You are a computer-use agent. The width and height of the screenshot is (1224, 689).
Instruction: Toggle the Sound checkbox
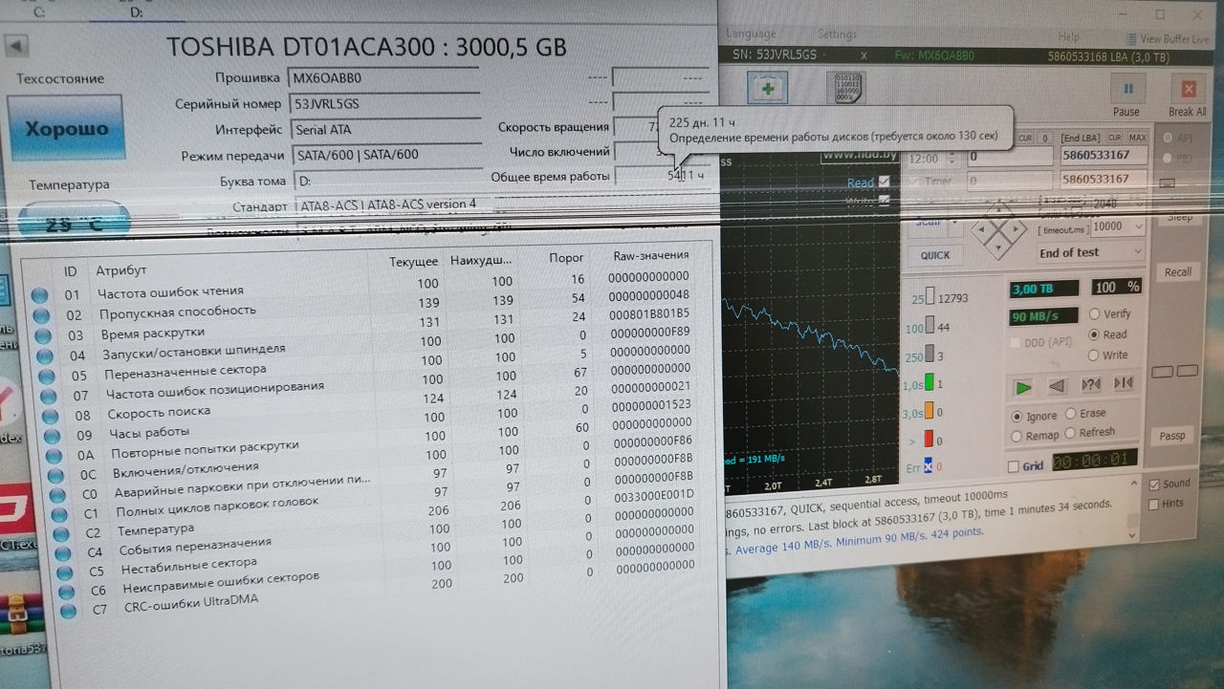(x=1154, y=484)
